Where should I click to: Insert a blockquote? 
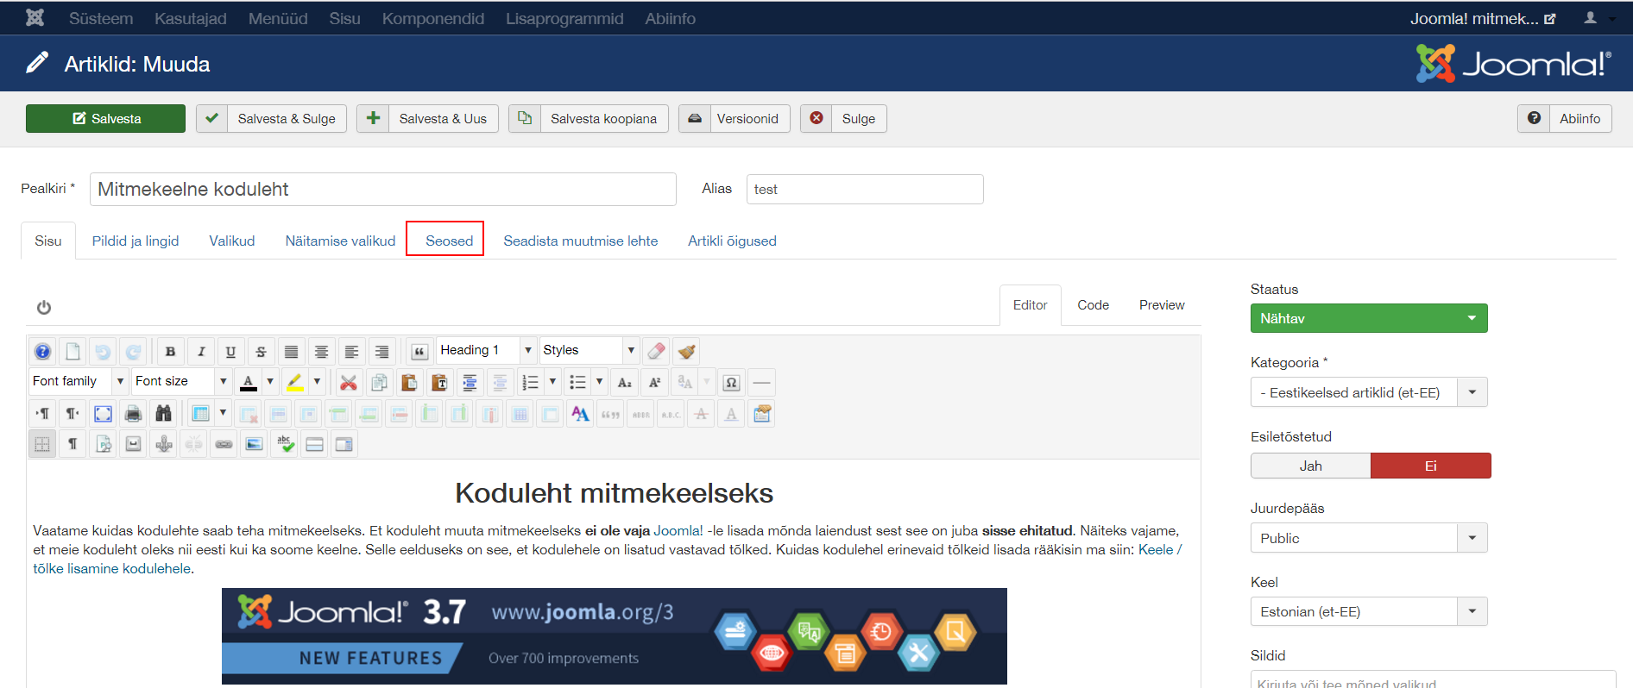419,352
